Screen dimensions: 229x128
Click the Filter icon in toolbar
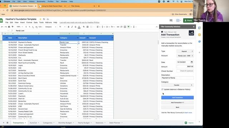tap(128, 27)
